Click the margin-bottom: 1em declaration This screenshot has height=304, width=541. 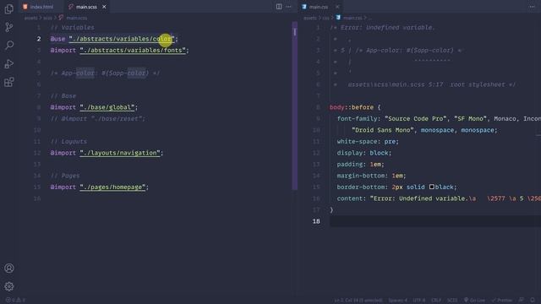tap(371, 176)
